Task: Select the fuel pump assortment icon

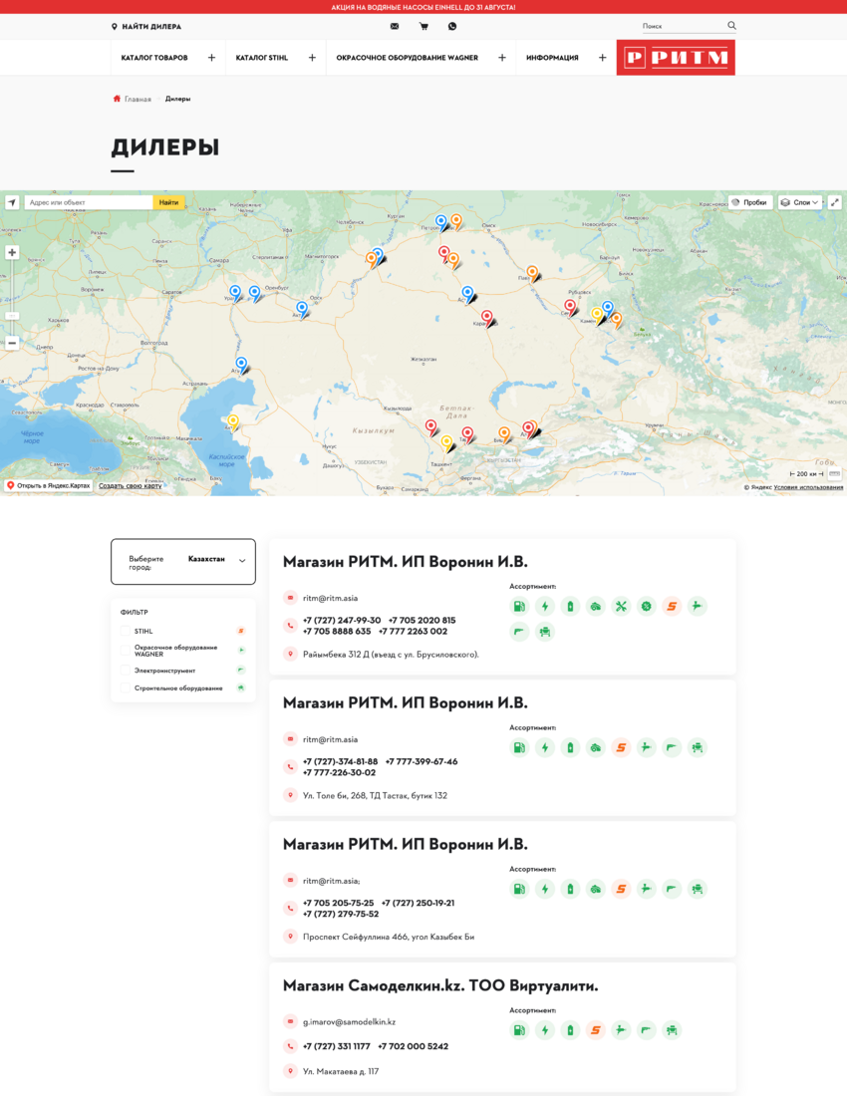Action: 519,607
